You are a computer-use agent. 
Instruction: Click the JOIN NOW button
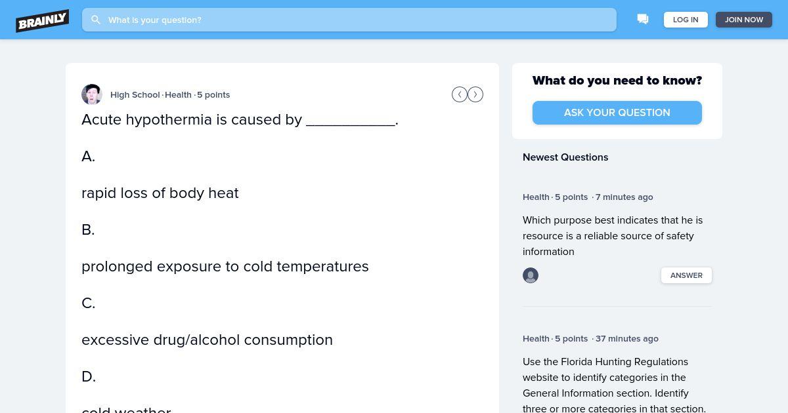tap(744, 20)
